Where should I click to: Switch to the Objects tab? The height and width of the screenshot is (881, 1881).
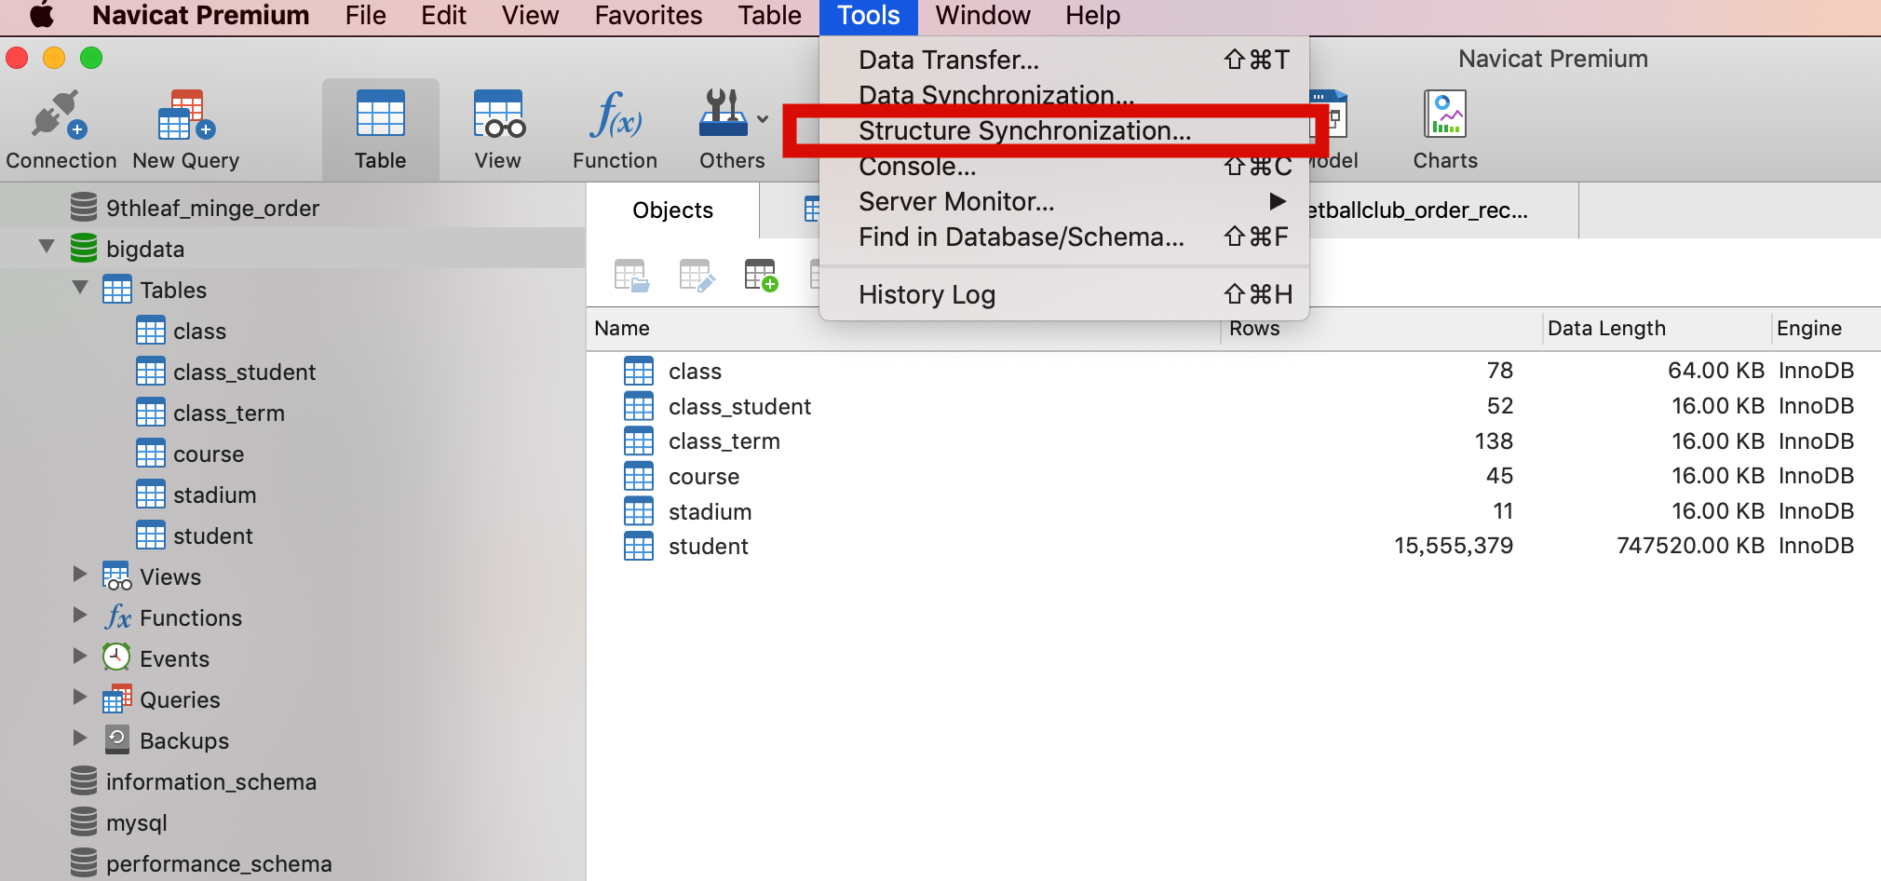(672, 210)
